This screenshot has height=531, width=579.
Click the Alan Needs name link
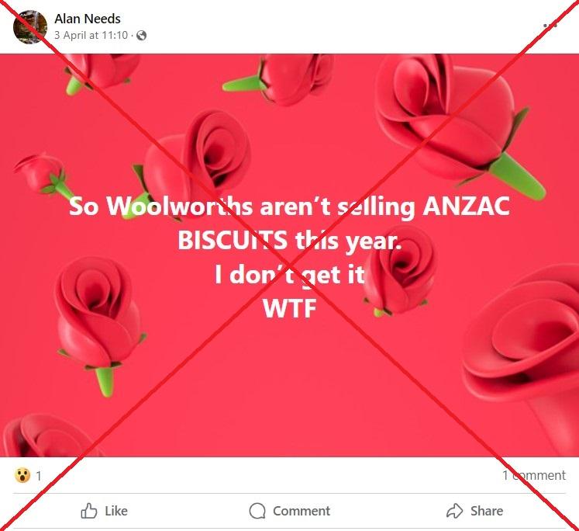click(x=88, y=19)
